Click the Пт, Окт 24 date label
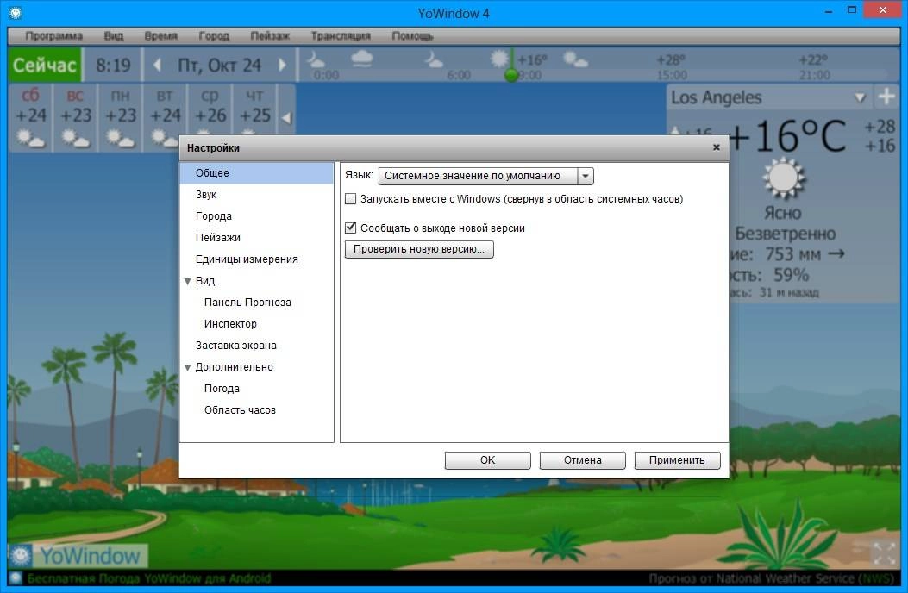 (219, 65)
